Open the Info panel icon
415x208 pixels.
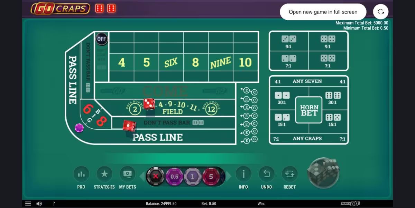[243, 174]
